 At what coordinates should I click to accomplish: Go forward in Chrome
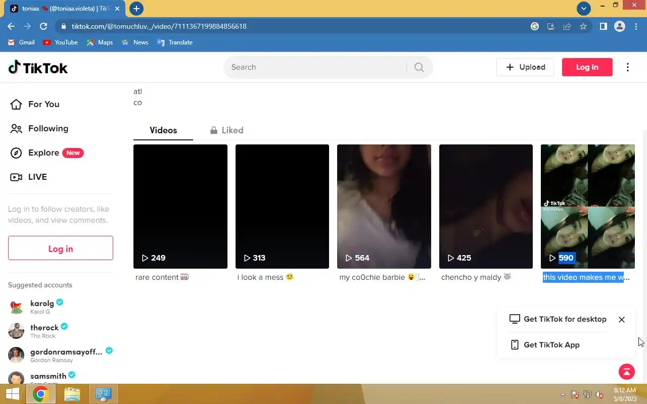click(x=27, y=26)
